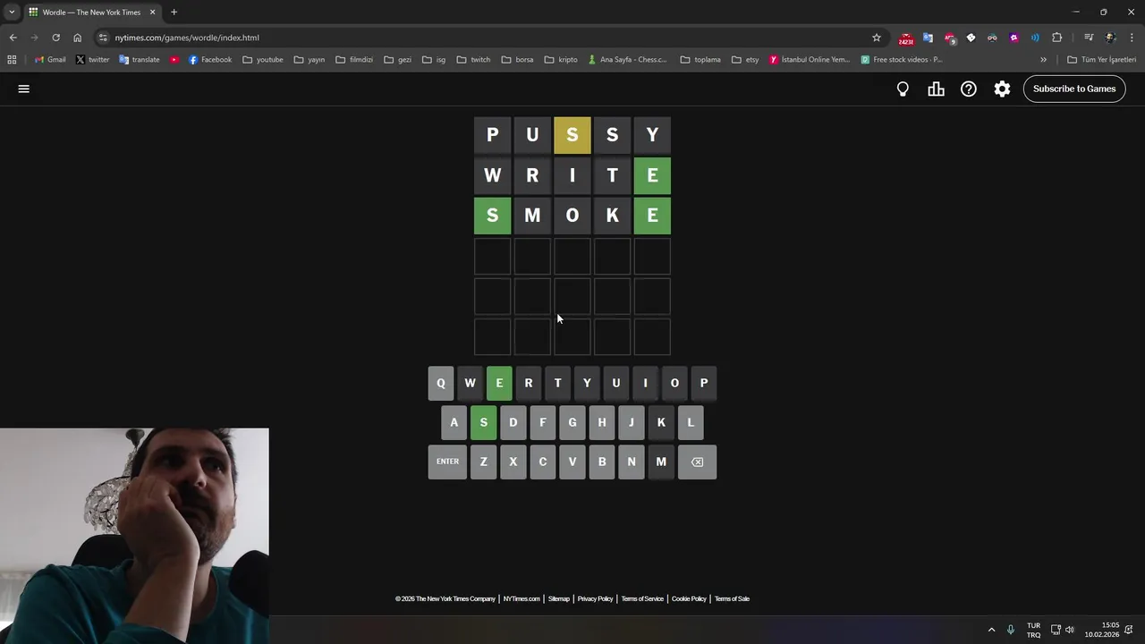Open the Tüm Yer İşaretleri folder
1145x644 pixels.
[1102, 60]
